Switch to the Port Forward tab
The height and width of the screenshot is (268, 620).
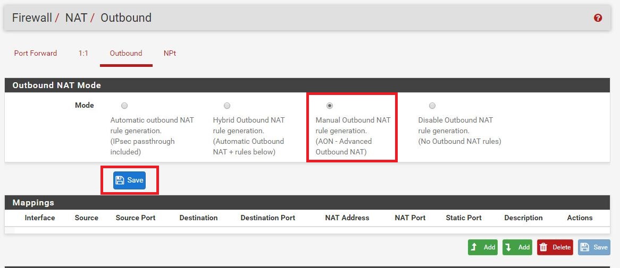pyautogui.click(x=36, y=53)
